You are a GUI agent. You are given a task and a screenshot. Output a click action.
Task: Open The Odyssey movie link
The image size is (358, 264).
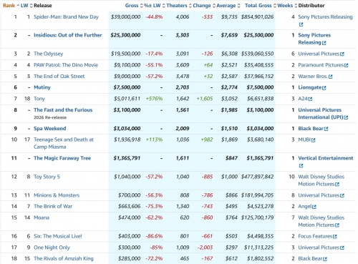(x=49, y=54)
